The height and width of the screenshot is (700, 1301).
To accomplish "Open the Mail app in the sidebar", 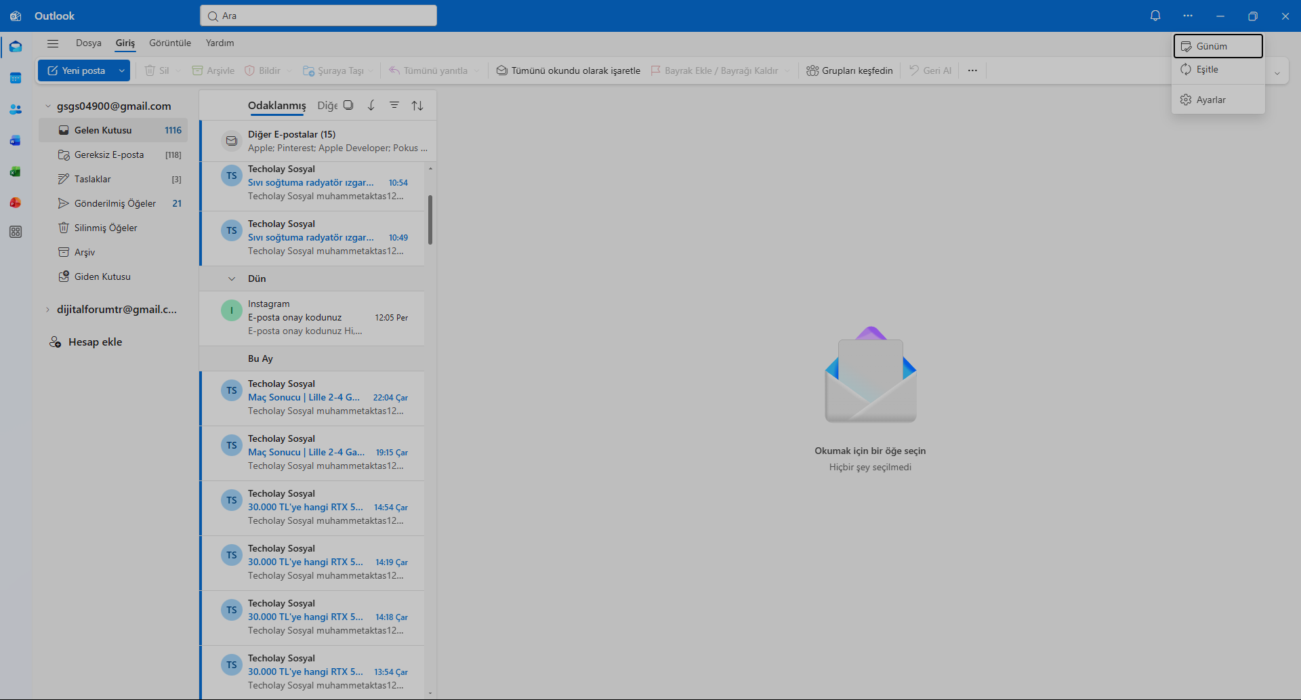I will coord(16,47).
